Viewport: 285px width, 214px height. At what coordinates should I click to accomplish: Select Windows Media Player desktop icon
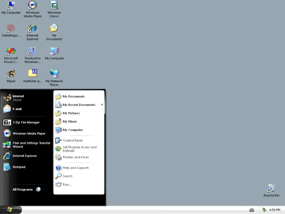click(x=33, y=9)
